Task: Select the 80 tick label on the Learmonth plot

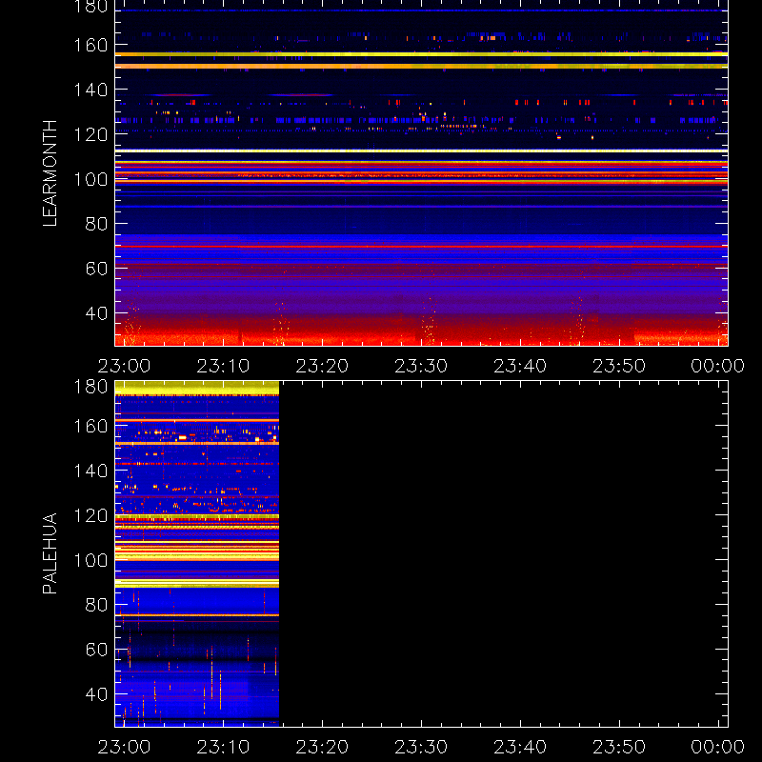Action: point(96,224)
